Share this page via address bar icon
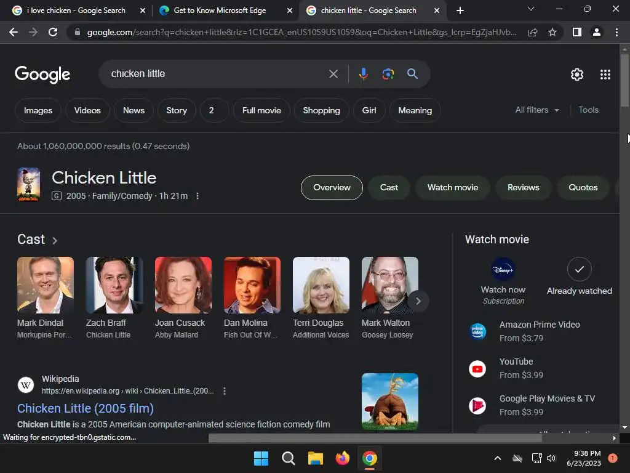The height and width of the screenshot is (473, 630). coord(533,32)
